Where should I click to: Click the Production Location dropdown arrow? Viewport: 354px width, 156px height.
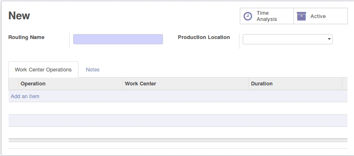329,39
